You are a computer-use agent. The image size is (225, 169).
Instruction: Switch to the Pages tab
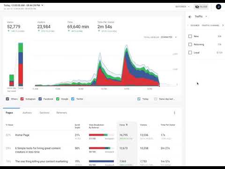(x=9, y=113)
